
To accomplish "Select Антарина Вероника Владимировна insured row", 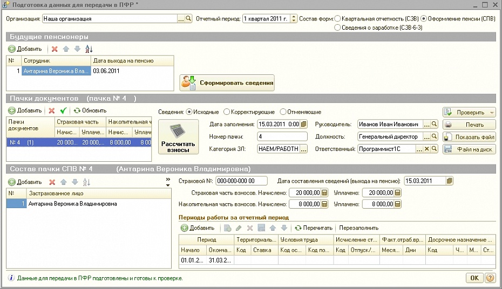I will (89, 204).
